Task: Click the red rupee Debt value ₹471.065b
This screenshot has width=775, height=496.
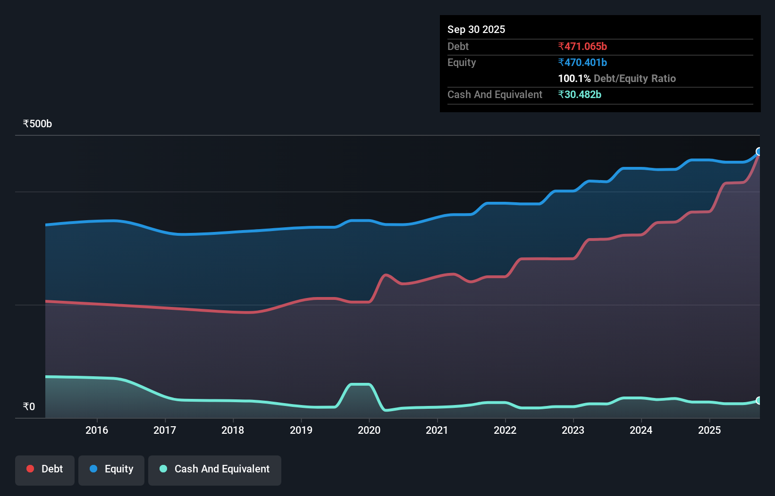Action: pyautogui.click(x=583, y=46)
